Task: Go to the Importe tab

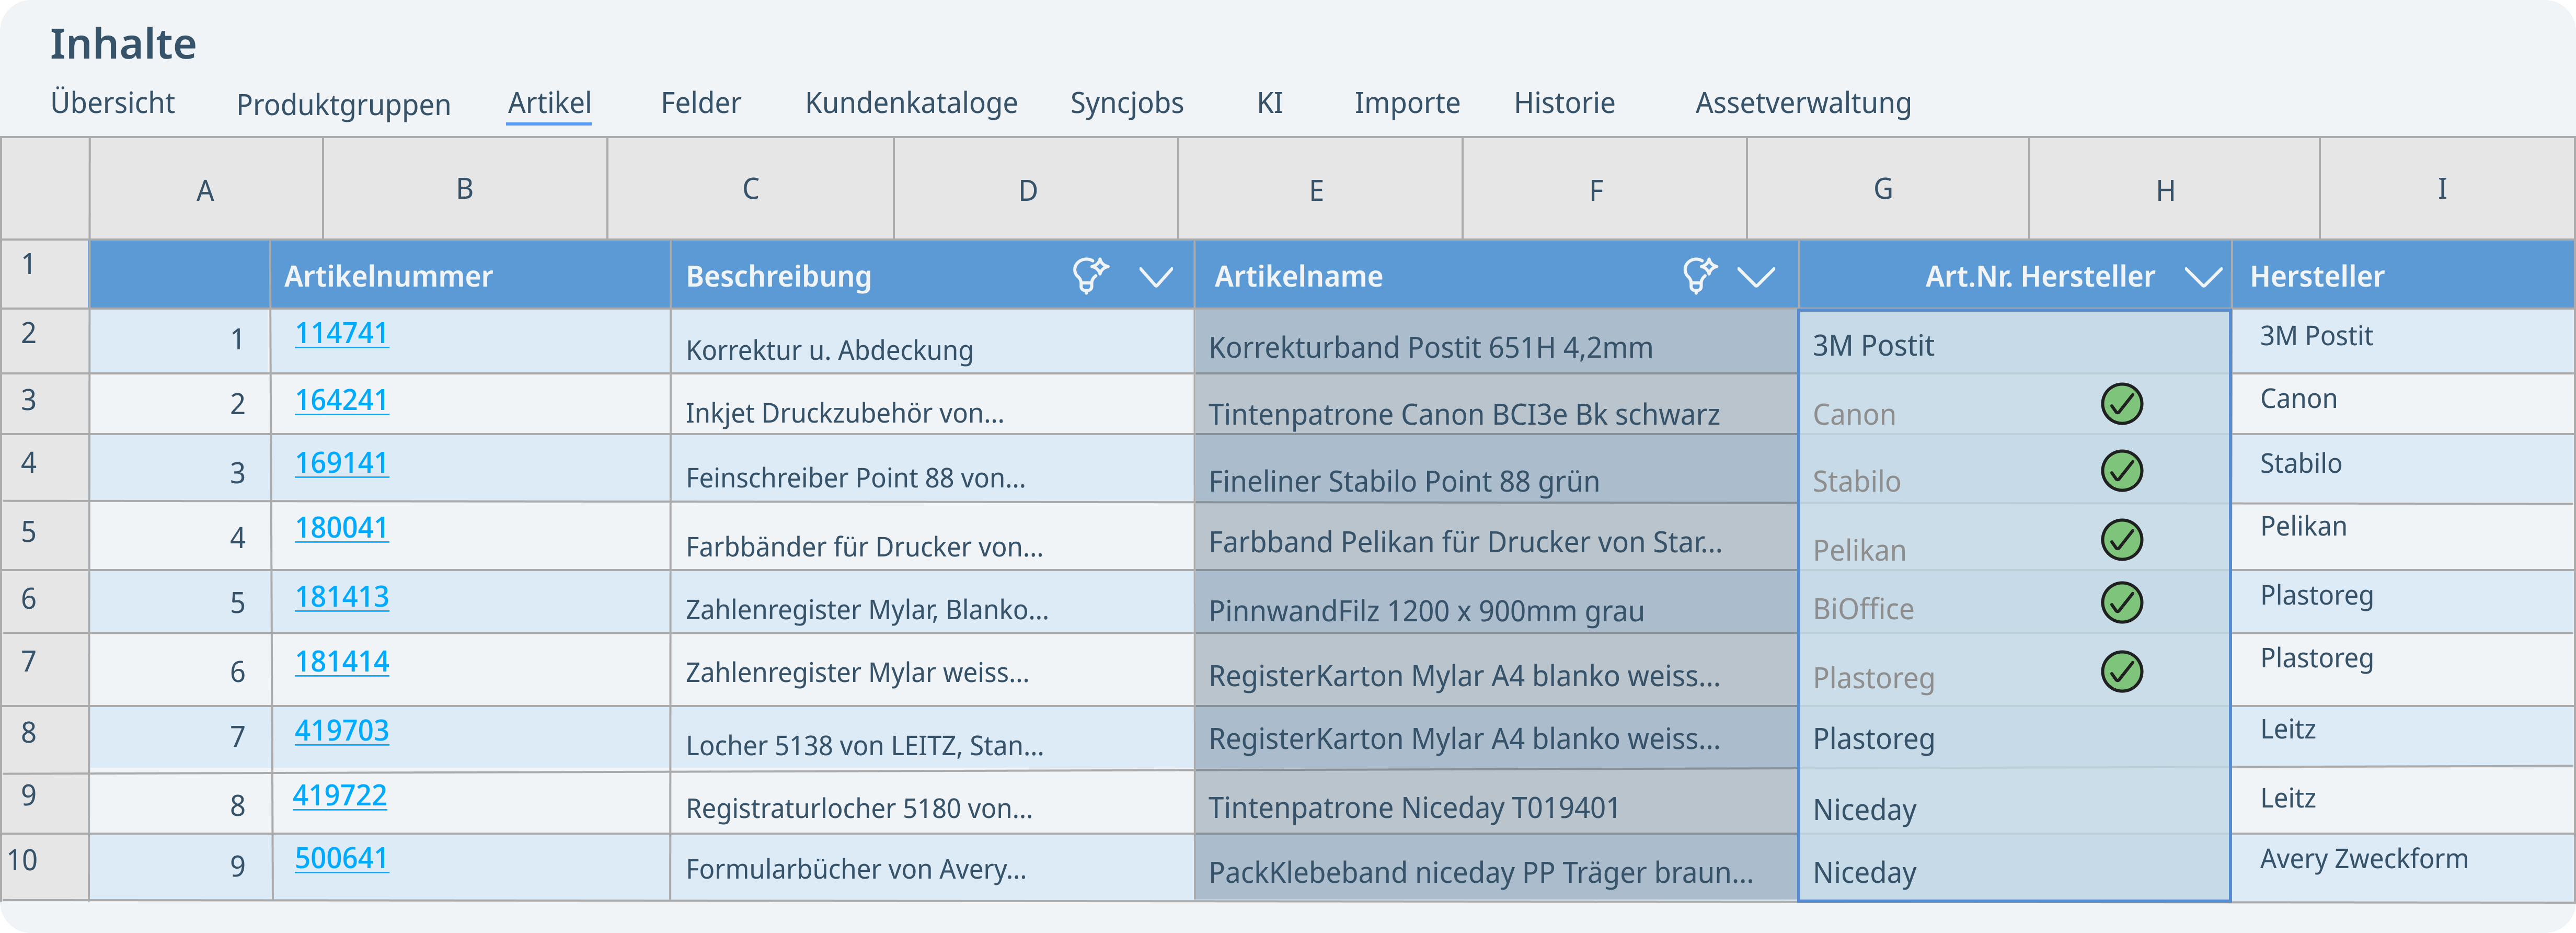Action: [x=1407, y=103]
